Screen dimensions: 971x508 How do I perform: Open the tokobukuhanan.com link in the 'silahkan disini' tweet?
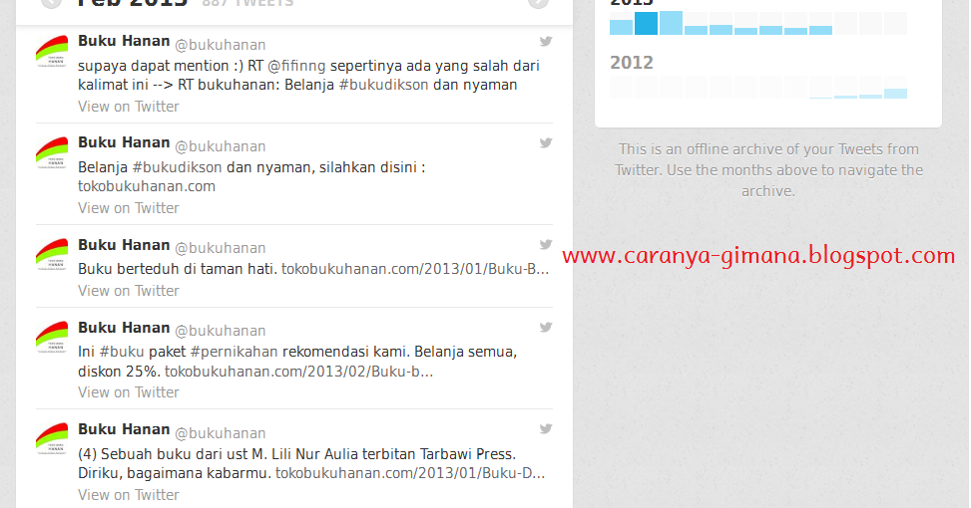[x=147, y=186]
